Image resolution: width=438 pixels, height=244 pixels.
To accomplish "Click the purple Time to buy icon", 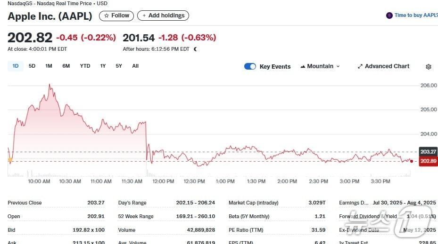I will tap(389, 16).
